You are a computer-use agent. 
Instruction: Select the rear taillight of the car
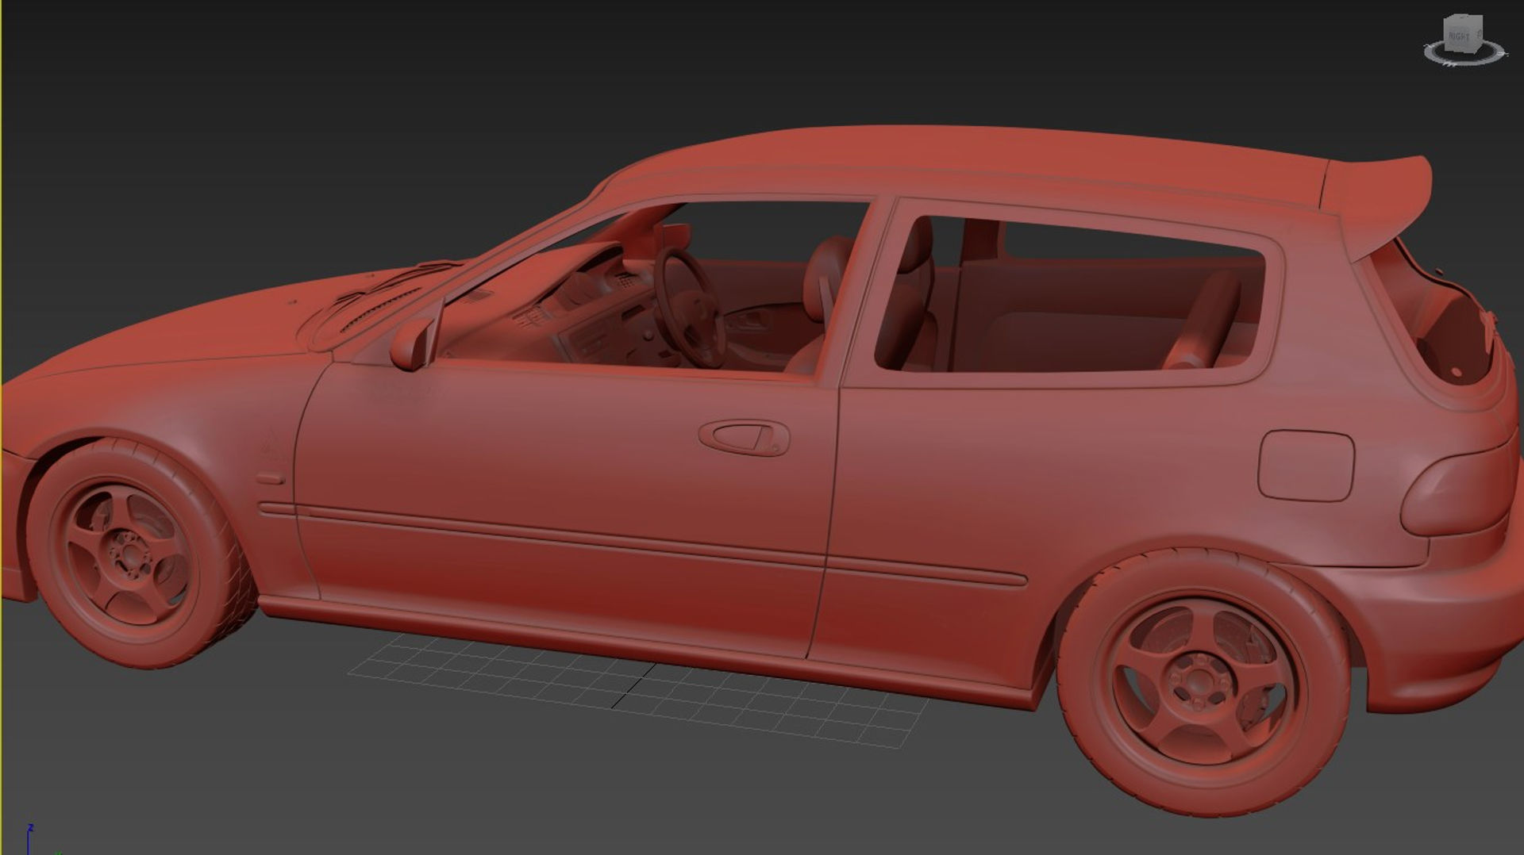(1459, 494)
